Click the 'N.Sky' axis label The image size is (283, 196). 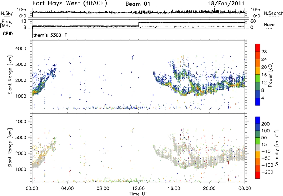(7, 13)
